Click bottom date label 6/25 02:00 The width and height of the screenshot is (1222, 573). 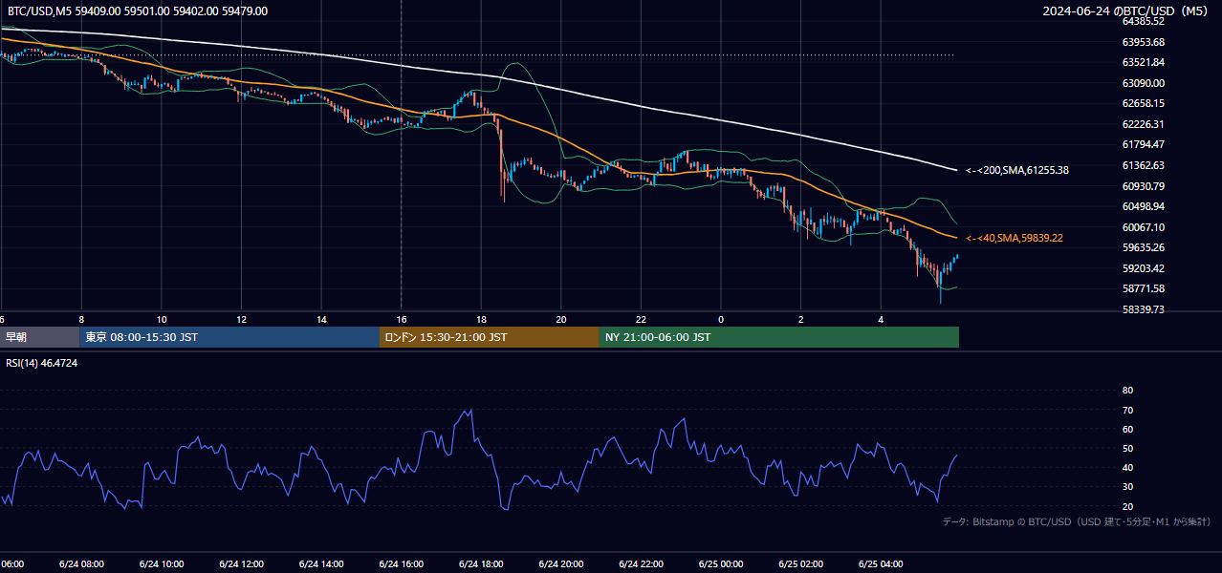coord(801,563)
